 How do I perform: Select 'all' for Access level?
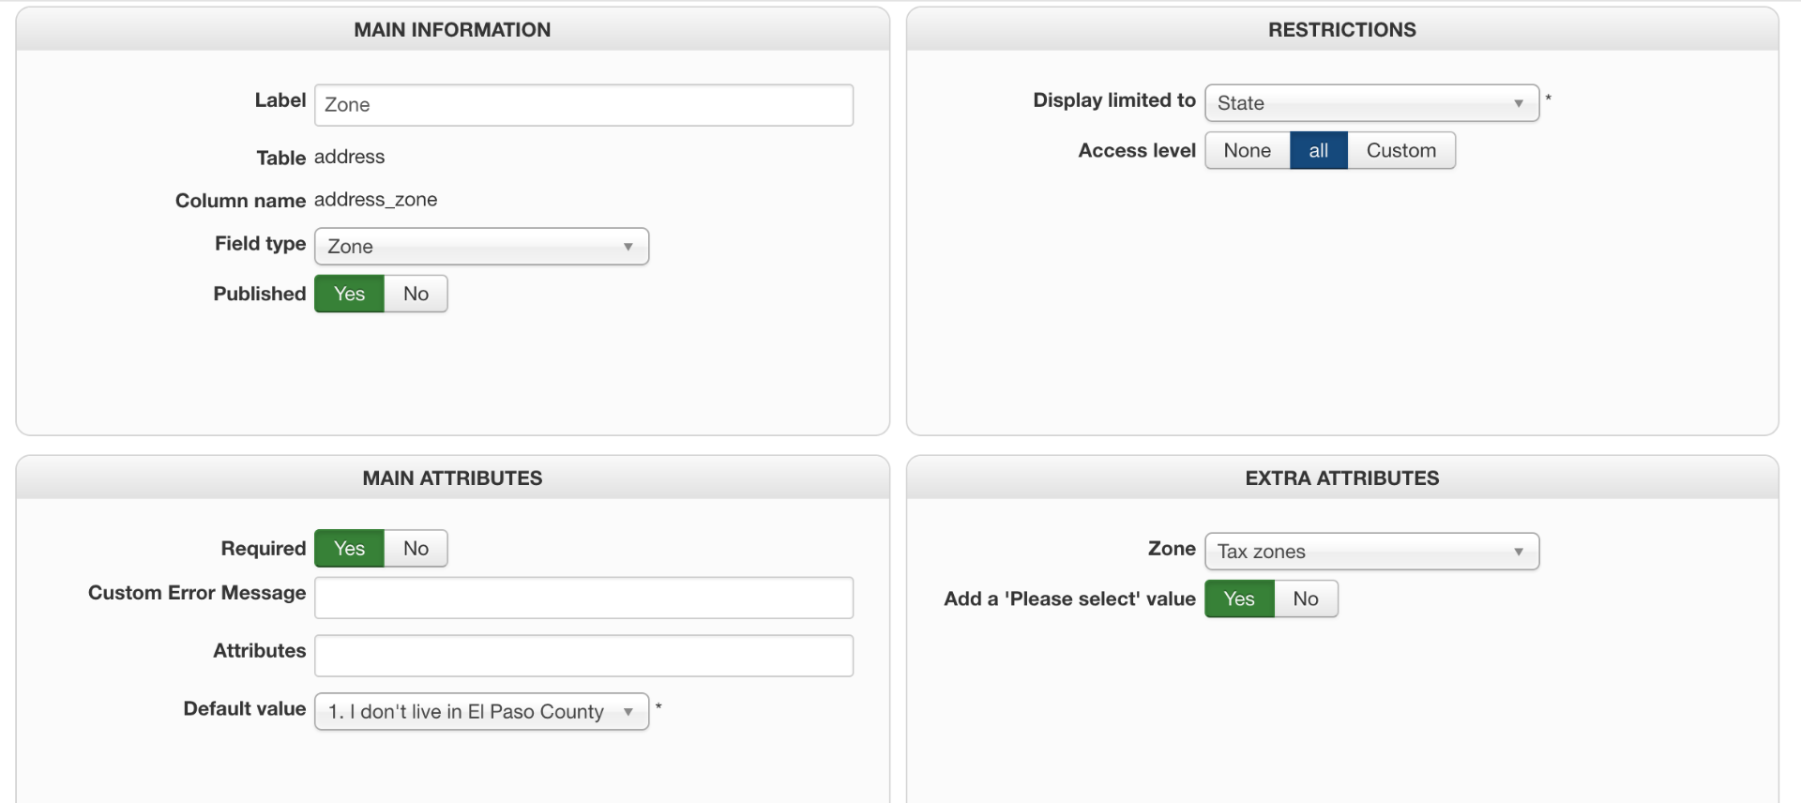pos(1318,151)
